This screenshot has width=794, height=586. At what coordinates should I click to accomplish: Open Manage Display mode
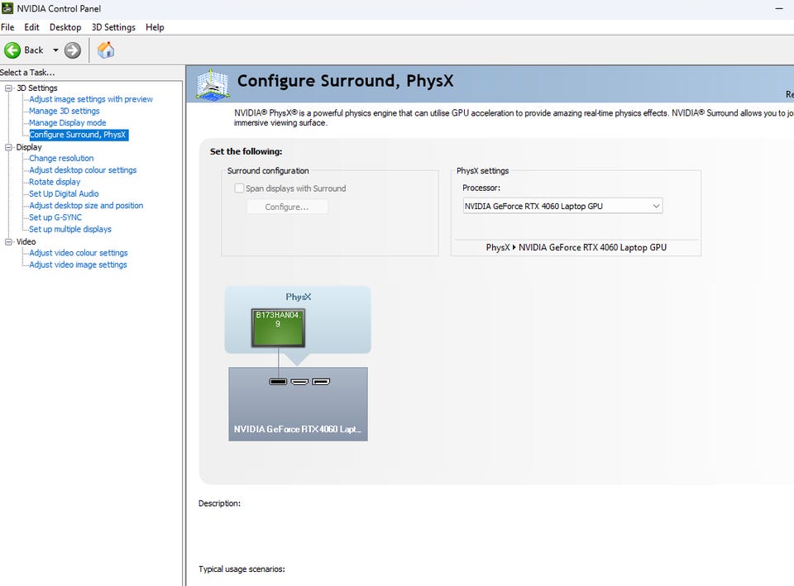[67, 123]
